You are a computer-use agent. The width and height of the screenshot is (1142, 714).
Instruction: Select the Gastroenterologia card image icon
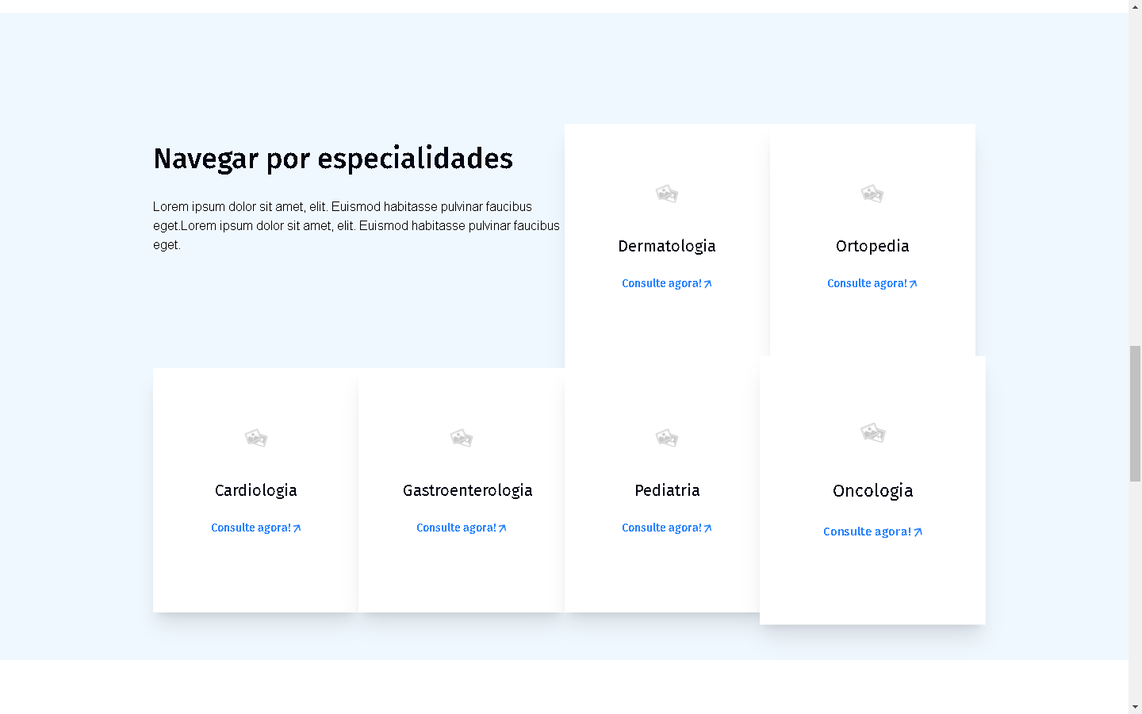click(461, 438)
